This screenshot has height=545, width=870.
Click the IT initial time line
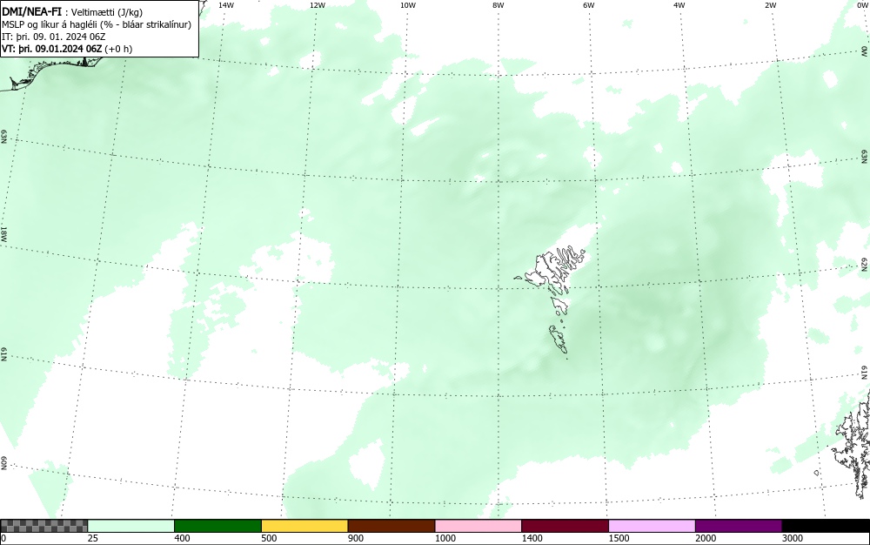point(53,37)
